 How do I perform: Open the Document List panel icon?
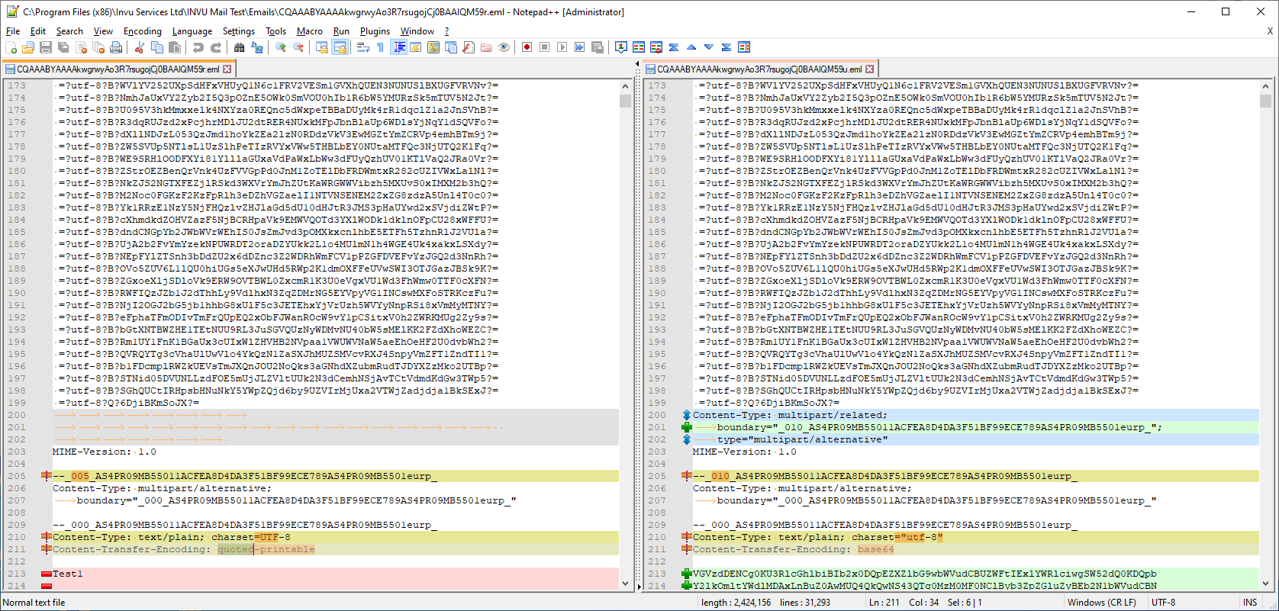click(x=451, y=47)
